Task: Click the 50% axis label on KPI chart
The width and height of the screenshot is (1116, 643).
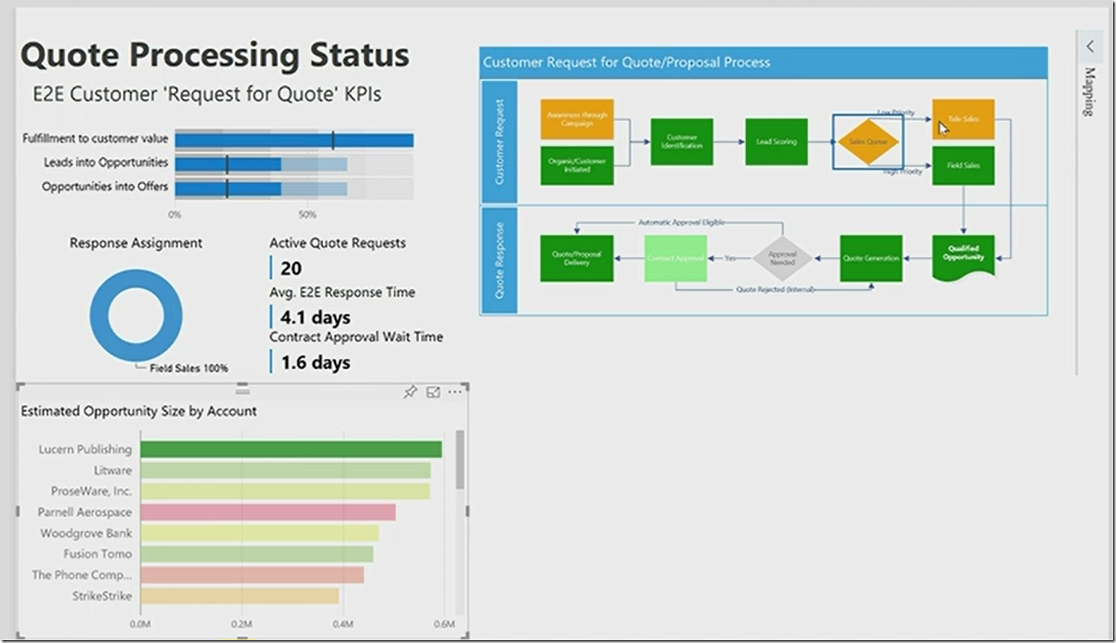Action: tap(307, 215)
